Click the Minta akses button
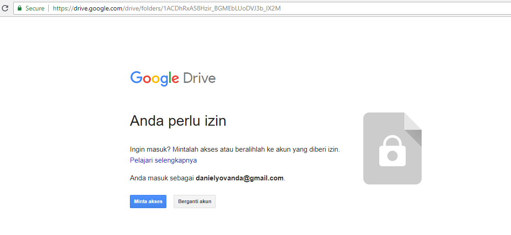Image resolution: width=511 pixels, height=235 pixels. pyautogui.click(x=148, y=201)
